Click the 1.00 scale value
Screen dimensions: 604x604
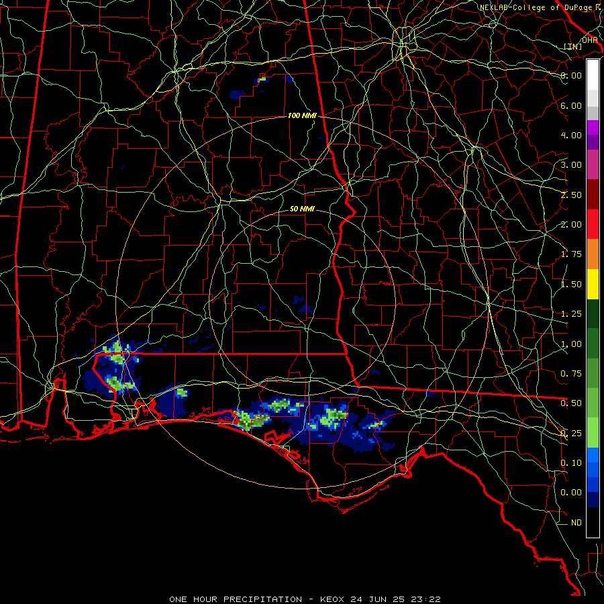click(571, 344)
